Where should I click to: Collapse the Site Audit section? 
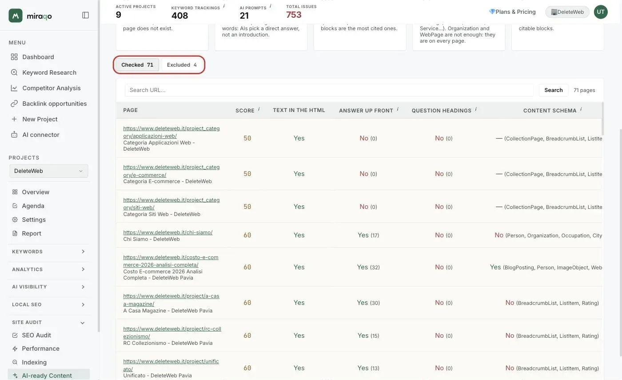(x=49, y=322)
